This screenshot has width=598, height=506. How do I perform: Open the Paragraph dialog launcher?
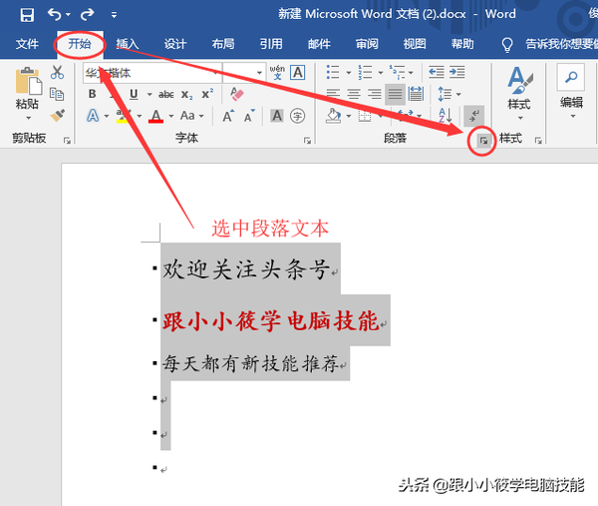(x=483, y=141)
